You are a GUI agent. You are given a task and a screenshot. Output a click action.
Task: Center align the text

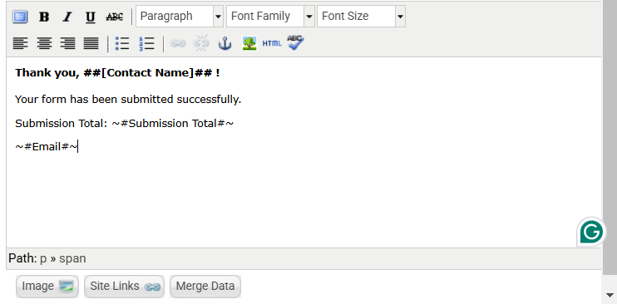click(x=44, y=43)
